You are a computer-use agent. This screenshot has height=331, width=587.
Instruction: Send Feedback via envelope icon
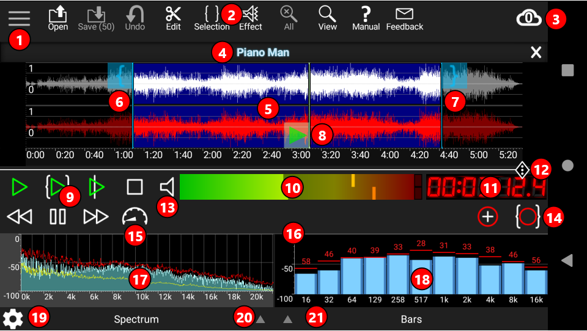[x=404, y=18]
